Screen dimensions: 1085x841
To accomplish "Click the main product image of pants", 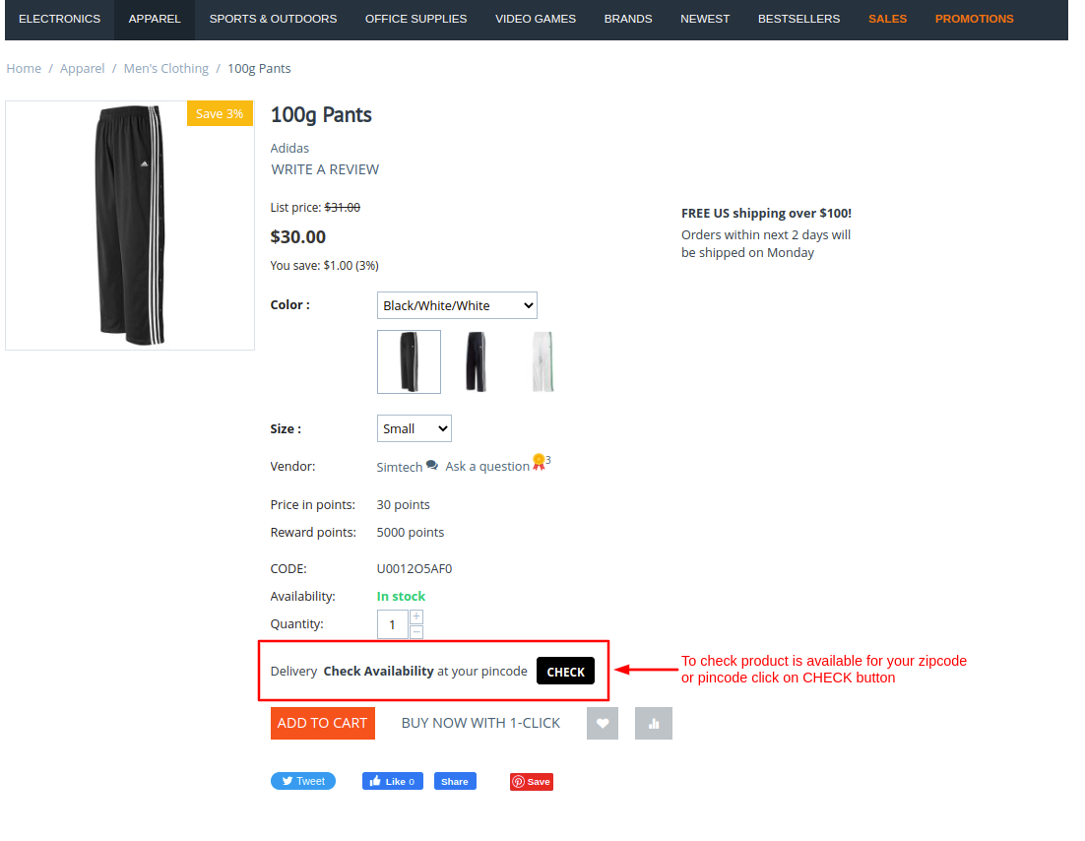I will click(130, 226).
